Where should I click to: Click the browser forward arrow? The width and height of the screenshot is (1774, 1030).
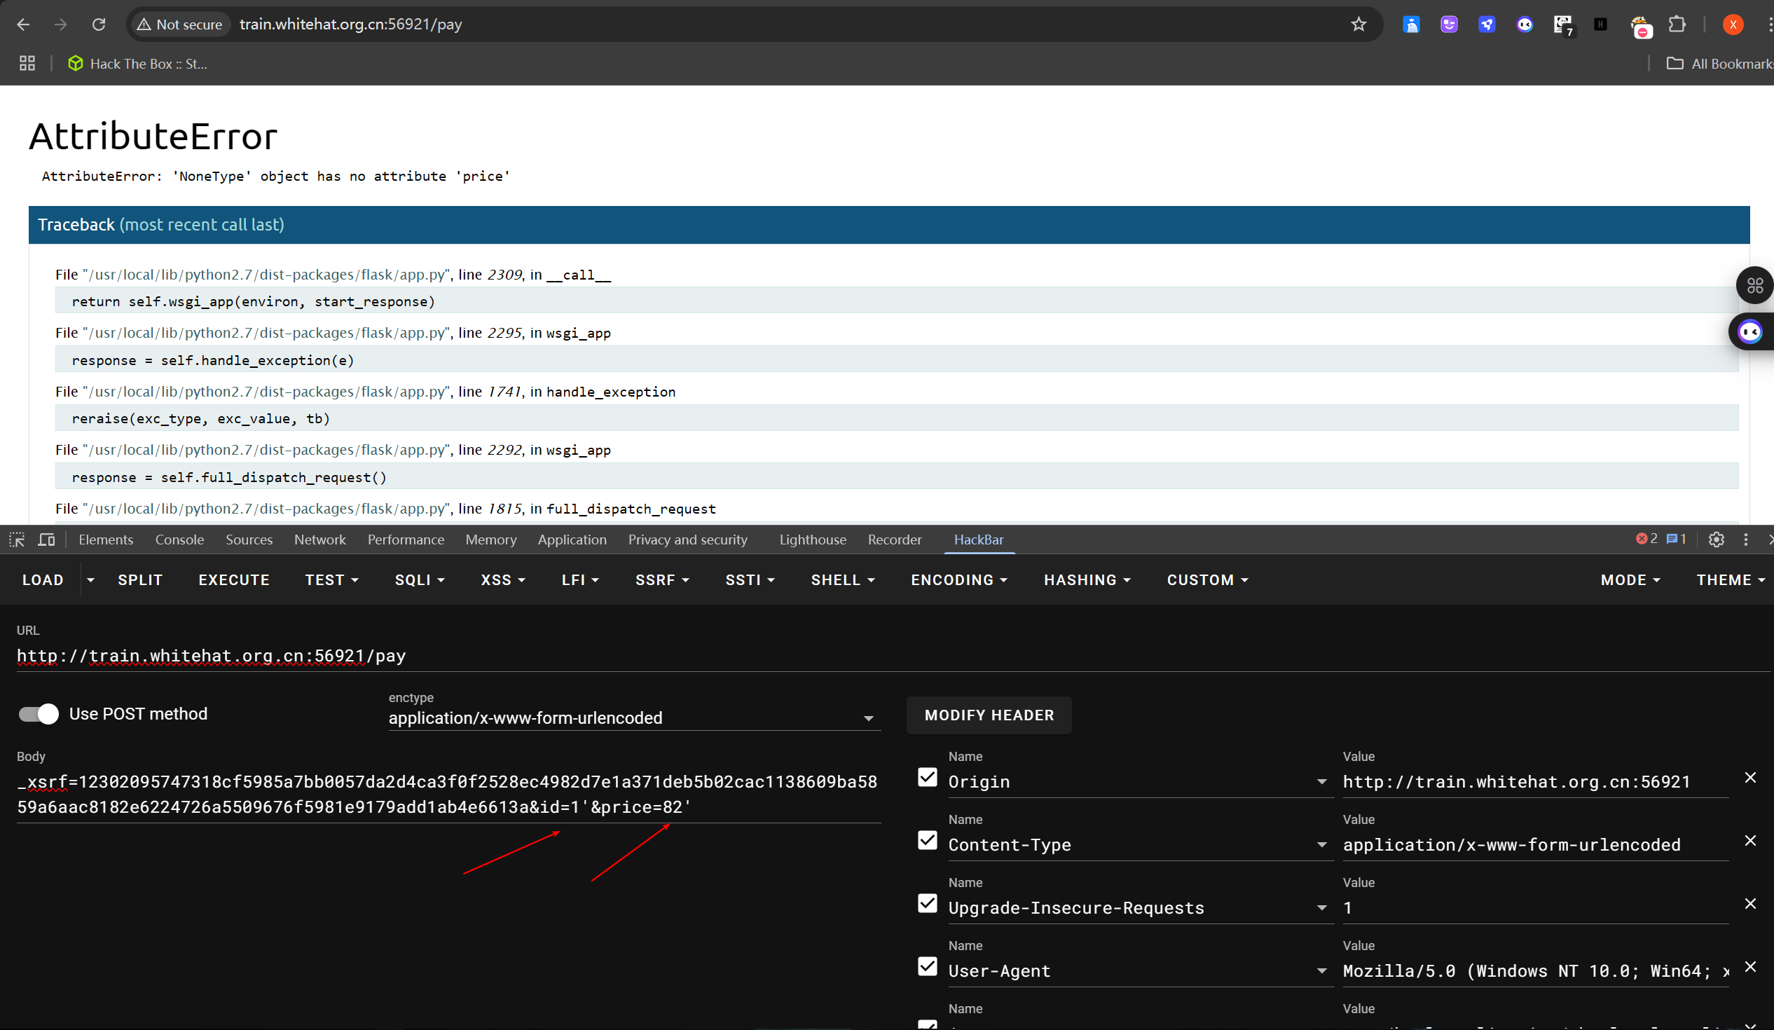60,25
